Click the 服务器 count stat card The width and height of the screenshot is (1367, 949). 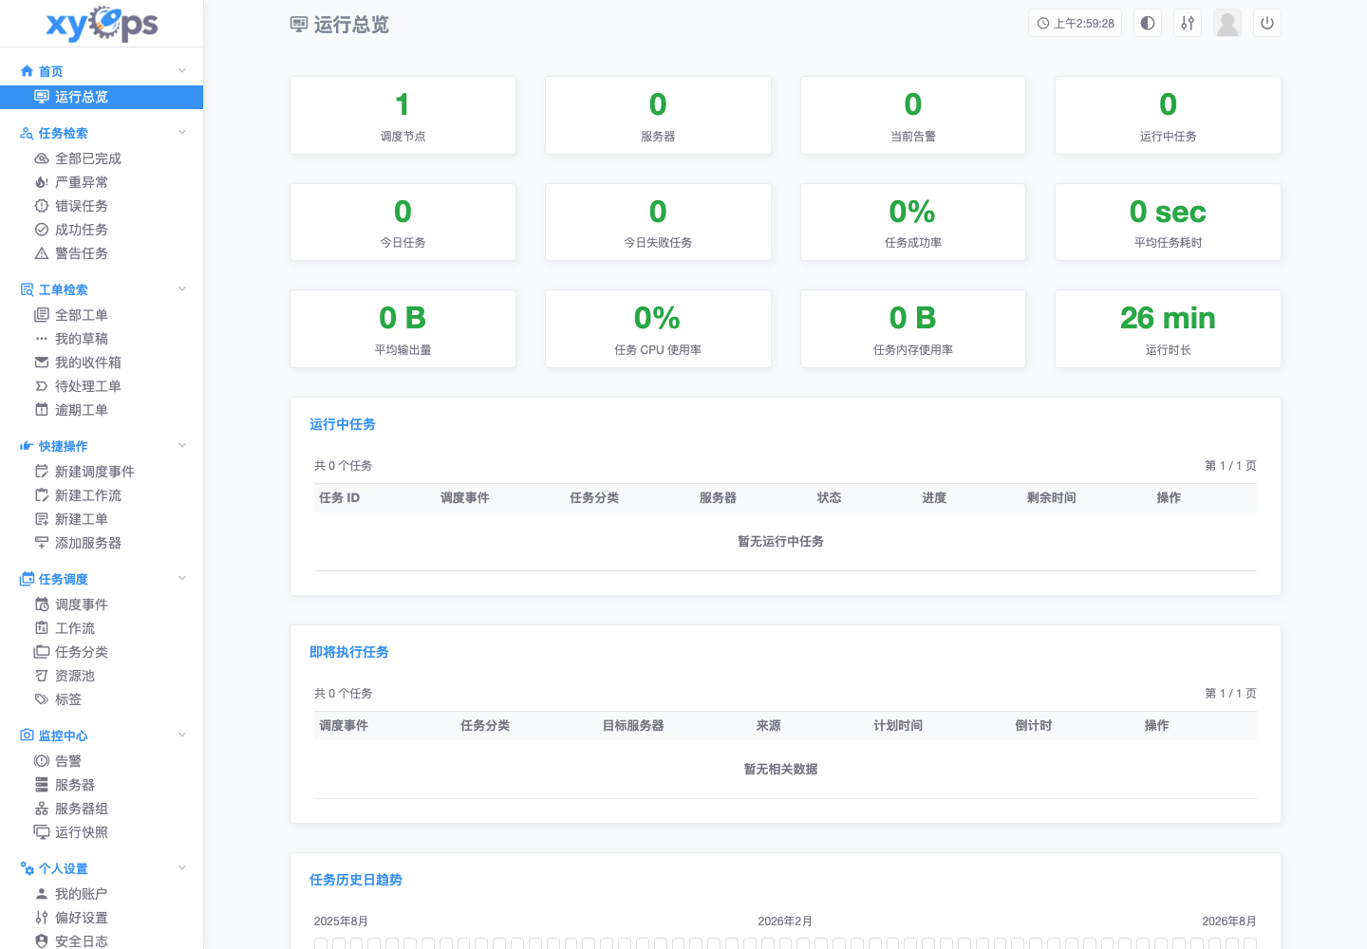tap(658, 115)
